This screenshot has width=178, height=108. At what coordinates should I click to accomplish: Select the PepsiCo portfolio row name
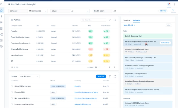(x=14, y=31)
